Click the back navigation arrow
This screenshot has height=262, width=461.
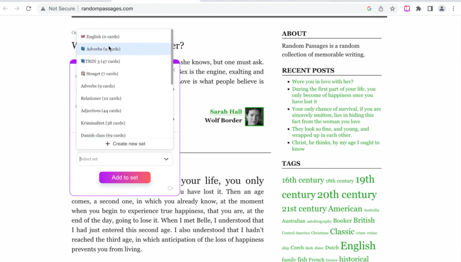pos(5,9)
